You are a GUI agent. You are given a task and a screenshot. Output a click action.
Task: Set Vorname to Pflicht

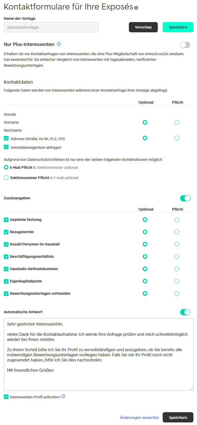pyautogui.click(x=177, y=122)
